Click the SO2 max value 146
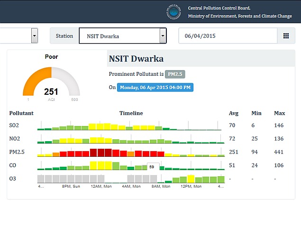 pyautogui.click(x=279, y=126)
